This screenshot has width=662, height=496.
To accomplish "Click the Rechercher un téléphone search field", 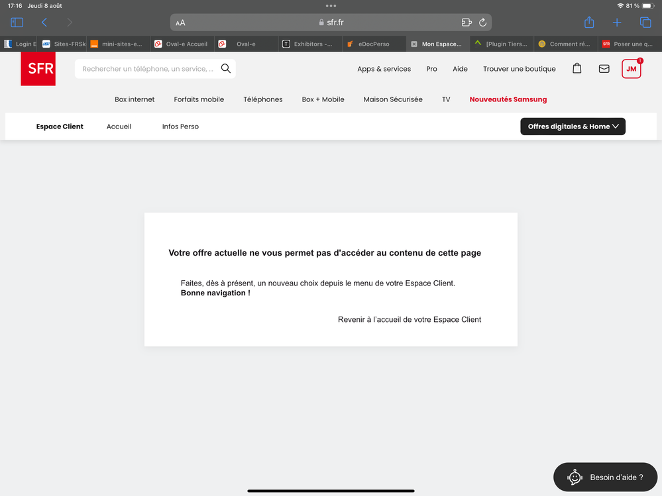I will (148, 69).
